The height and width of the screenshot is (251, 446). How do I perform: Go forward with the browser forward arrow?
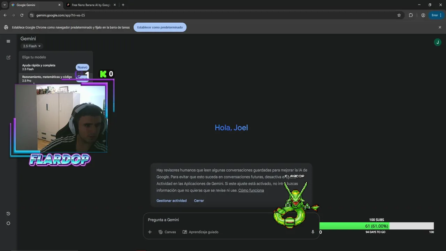[13, 15]
